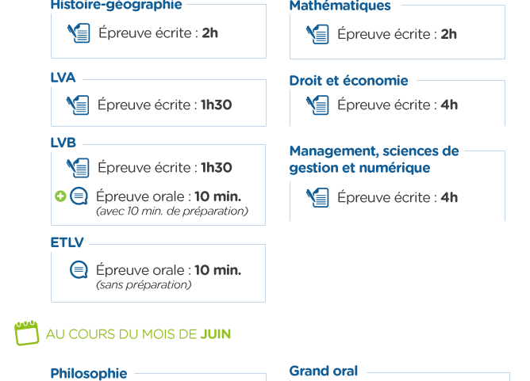This screenshot has height=381, width=530.
Task: Click the avec 10 min. de préparation note
Action: point(172,211)
